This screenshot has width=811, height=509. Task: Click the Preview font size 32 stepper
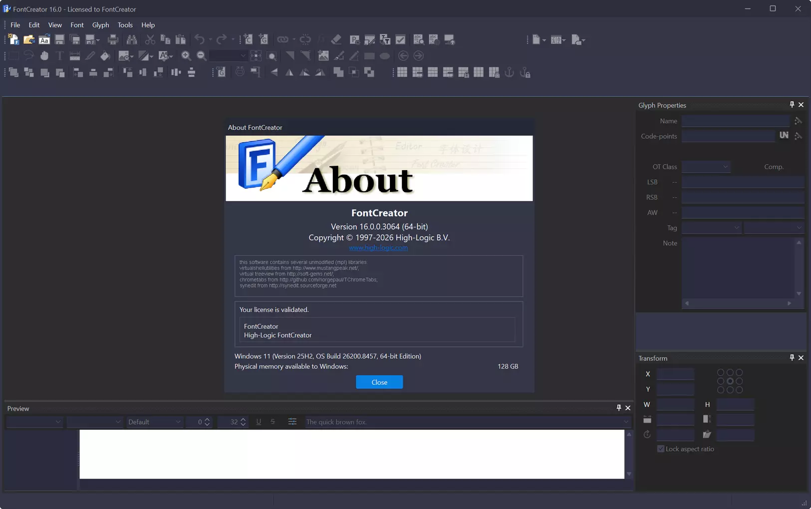coord(243,422)
